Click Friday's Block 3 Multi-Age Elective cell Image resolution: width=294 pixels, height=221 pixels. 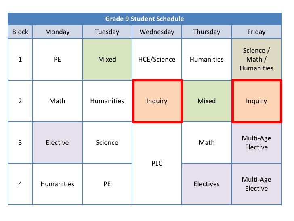(256, 142)
